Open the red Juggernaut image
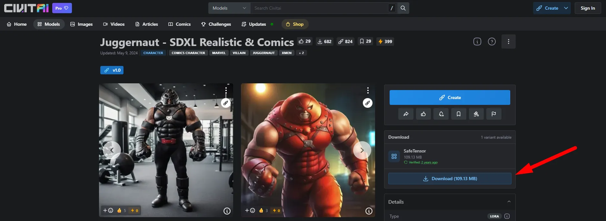Screen dimensions: 606x221 (x=308, y=150)
